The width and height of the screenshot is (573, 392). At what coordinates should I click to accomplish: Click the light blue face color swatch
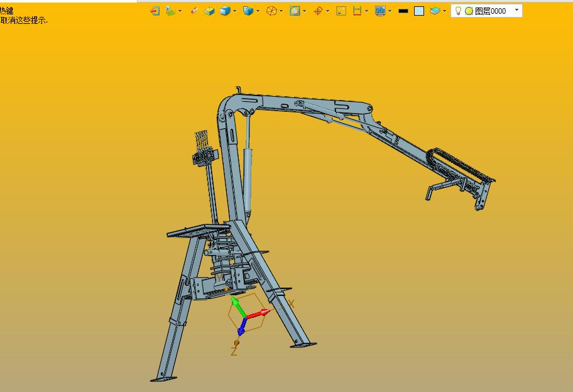tap(419, 11)
